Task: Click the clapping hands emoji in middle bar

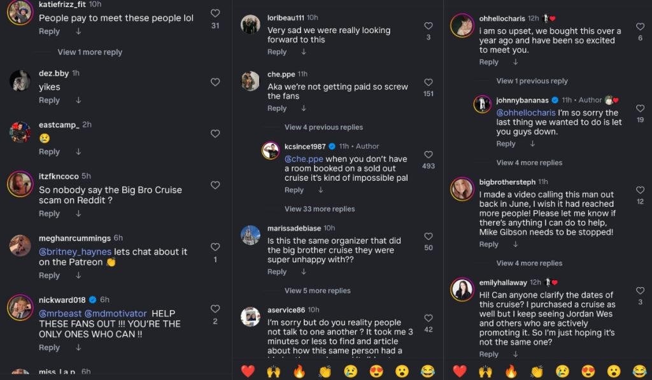Action: coord(325,371)
